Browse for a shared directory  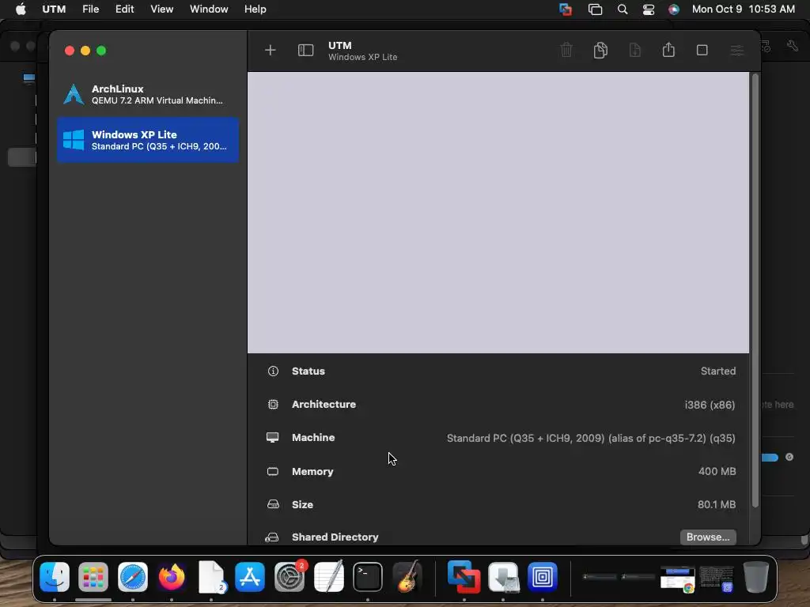pos(708,537)
